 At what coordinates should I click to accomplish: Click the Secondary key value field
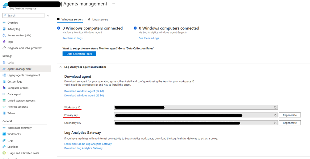(x=196, y=123)
